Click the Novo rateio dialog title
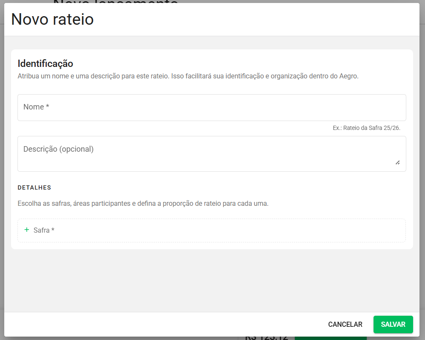 [52, 19]
